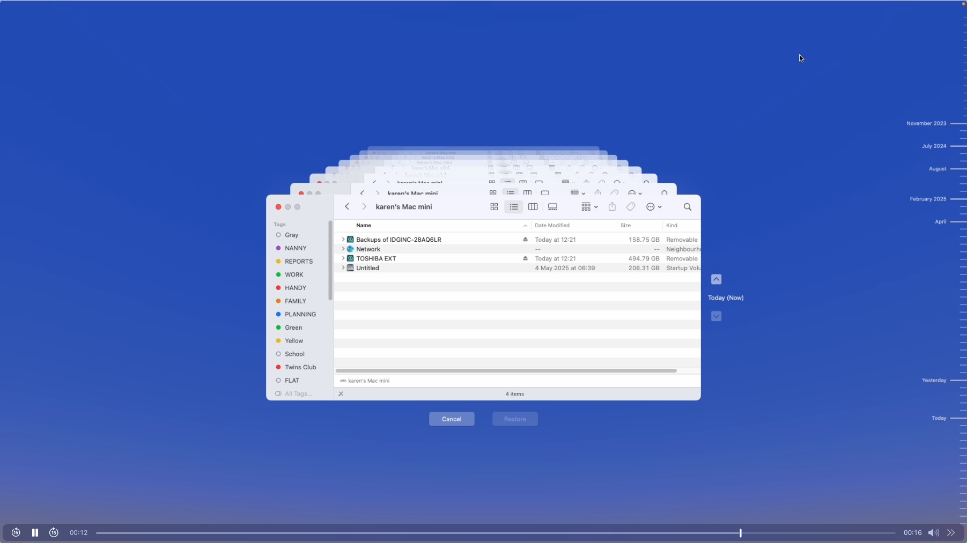Expand Backups of IDGINC-28AQ6LR row

click(343, 240)
